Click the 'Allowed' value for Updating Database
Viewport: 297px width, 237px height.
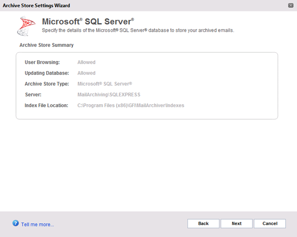(86, 73)
